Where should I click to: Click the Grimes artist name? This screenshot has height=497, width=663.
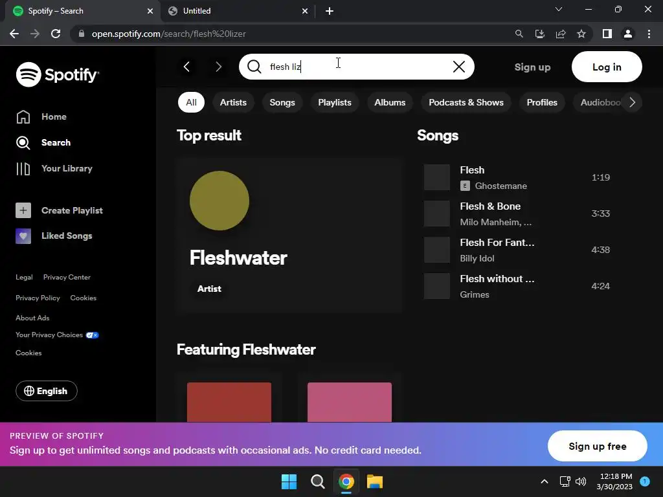click(x=475, y=294)
